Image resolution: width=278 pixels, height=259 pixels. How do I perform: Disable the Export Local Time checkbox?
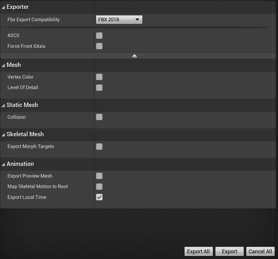(99, 197)
